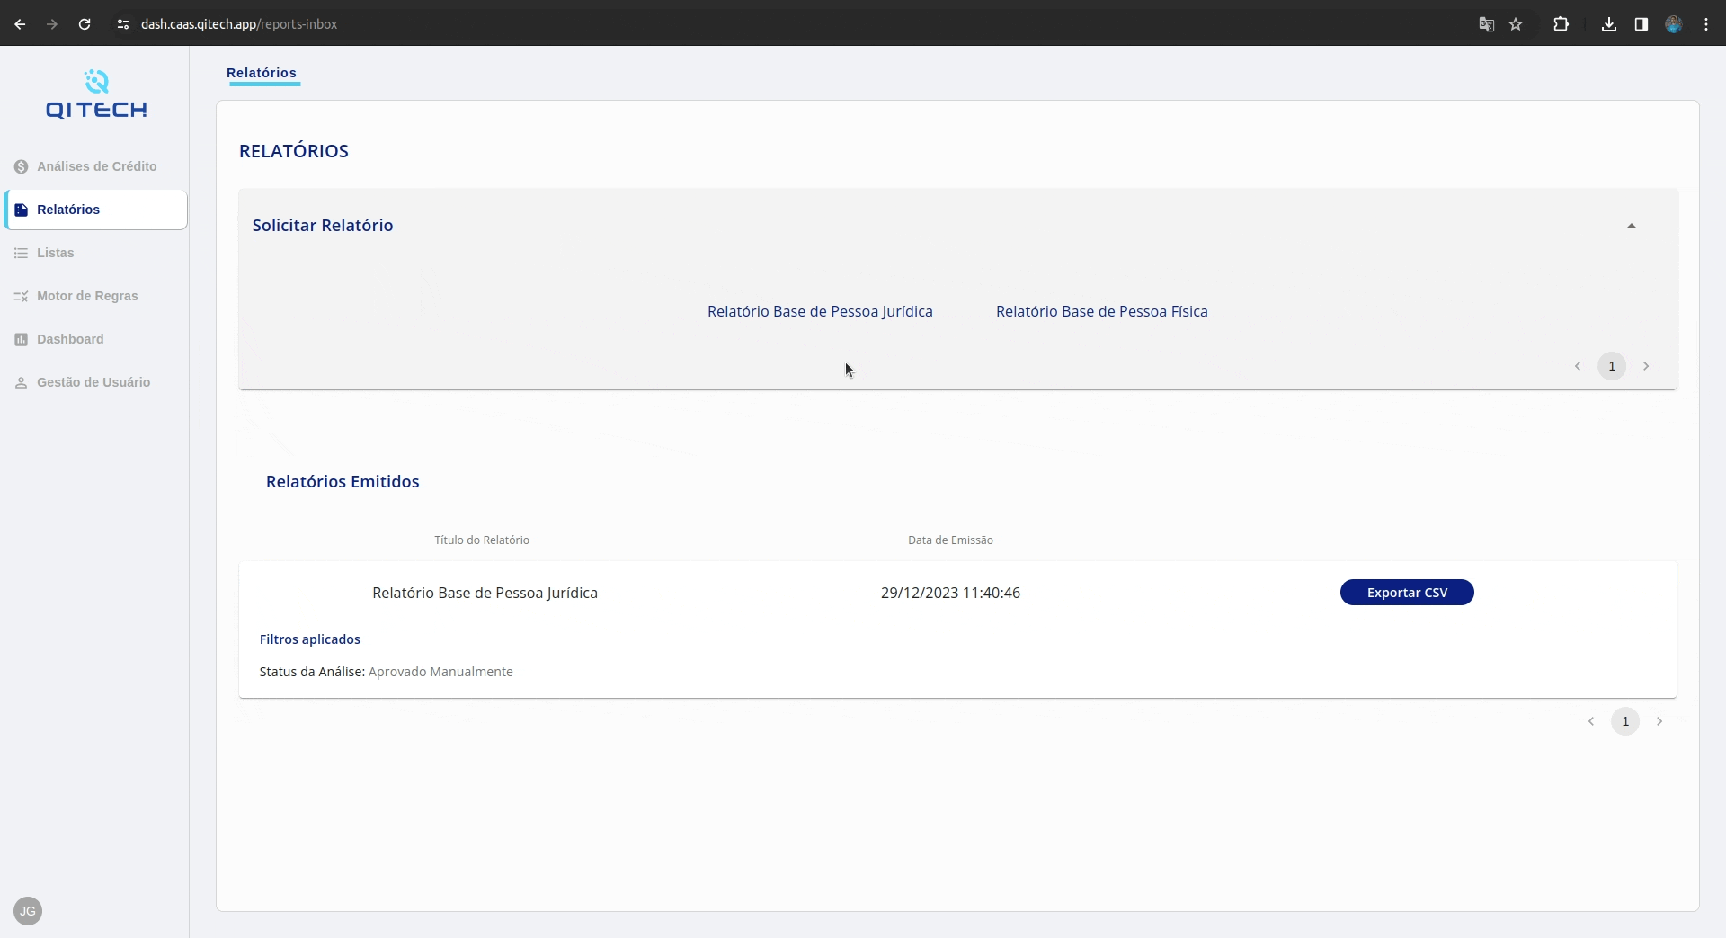Click the Análises de Crédito dollar icon
Screen dimensions: 1726x938
[22, 166]
